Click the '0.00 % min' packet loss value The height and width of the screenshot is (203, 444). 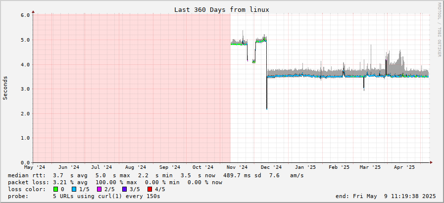pyautogui.click(x=162, y=183)
